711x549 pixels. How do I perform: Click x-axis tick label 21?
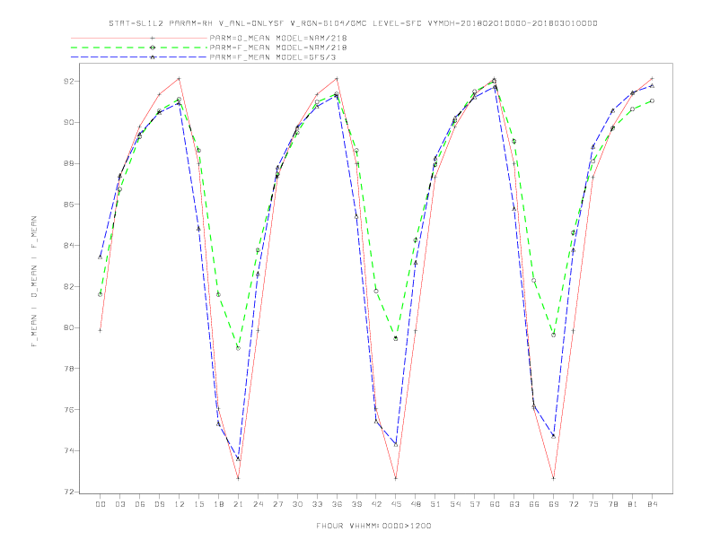[x=238, y=504]
